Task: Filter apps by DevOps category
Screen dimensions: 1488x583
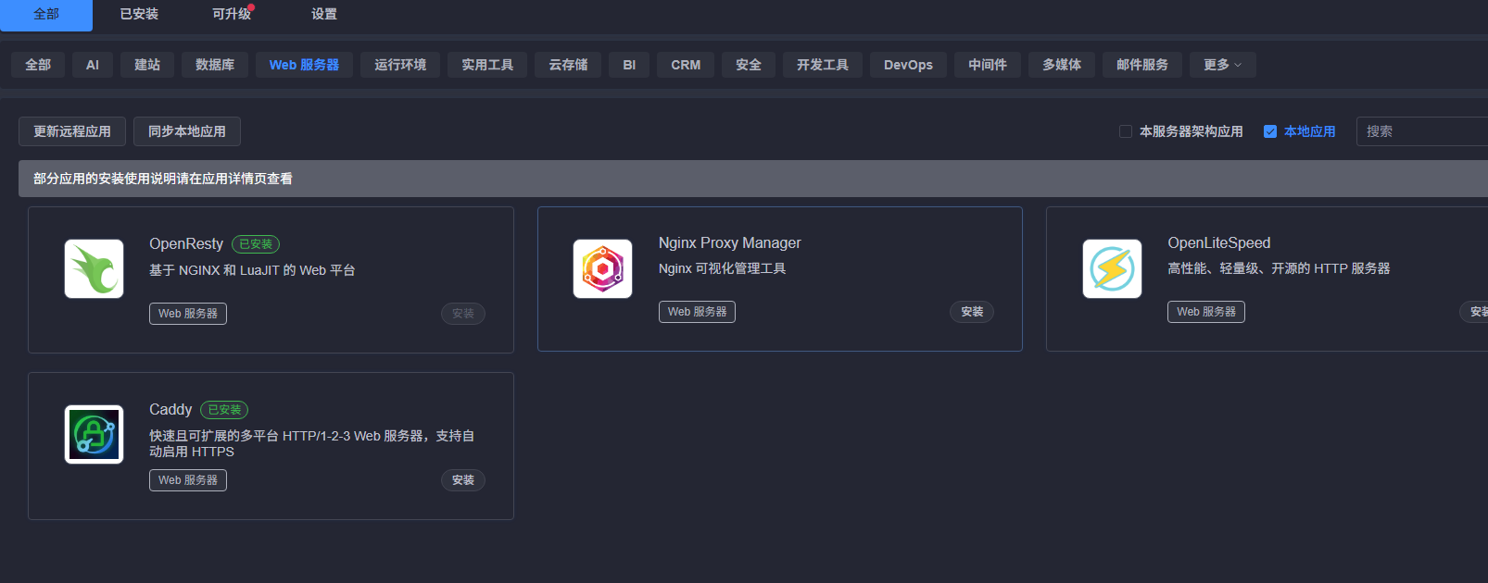Action: click(x=908, y=65)
